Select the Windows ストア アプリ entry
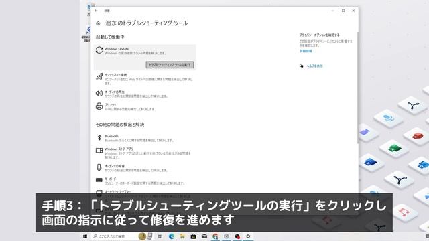 (145, 153)
